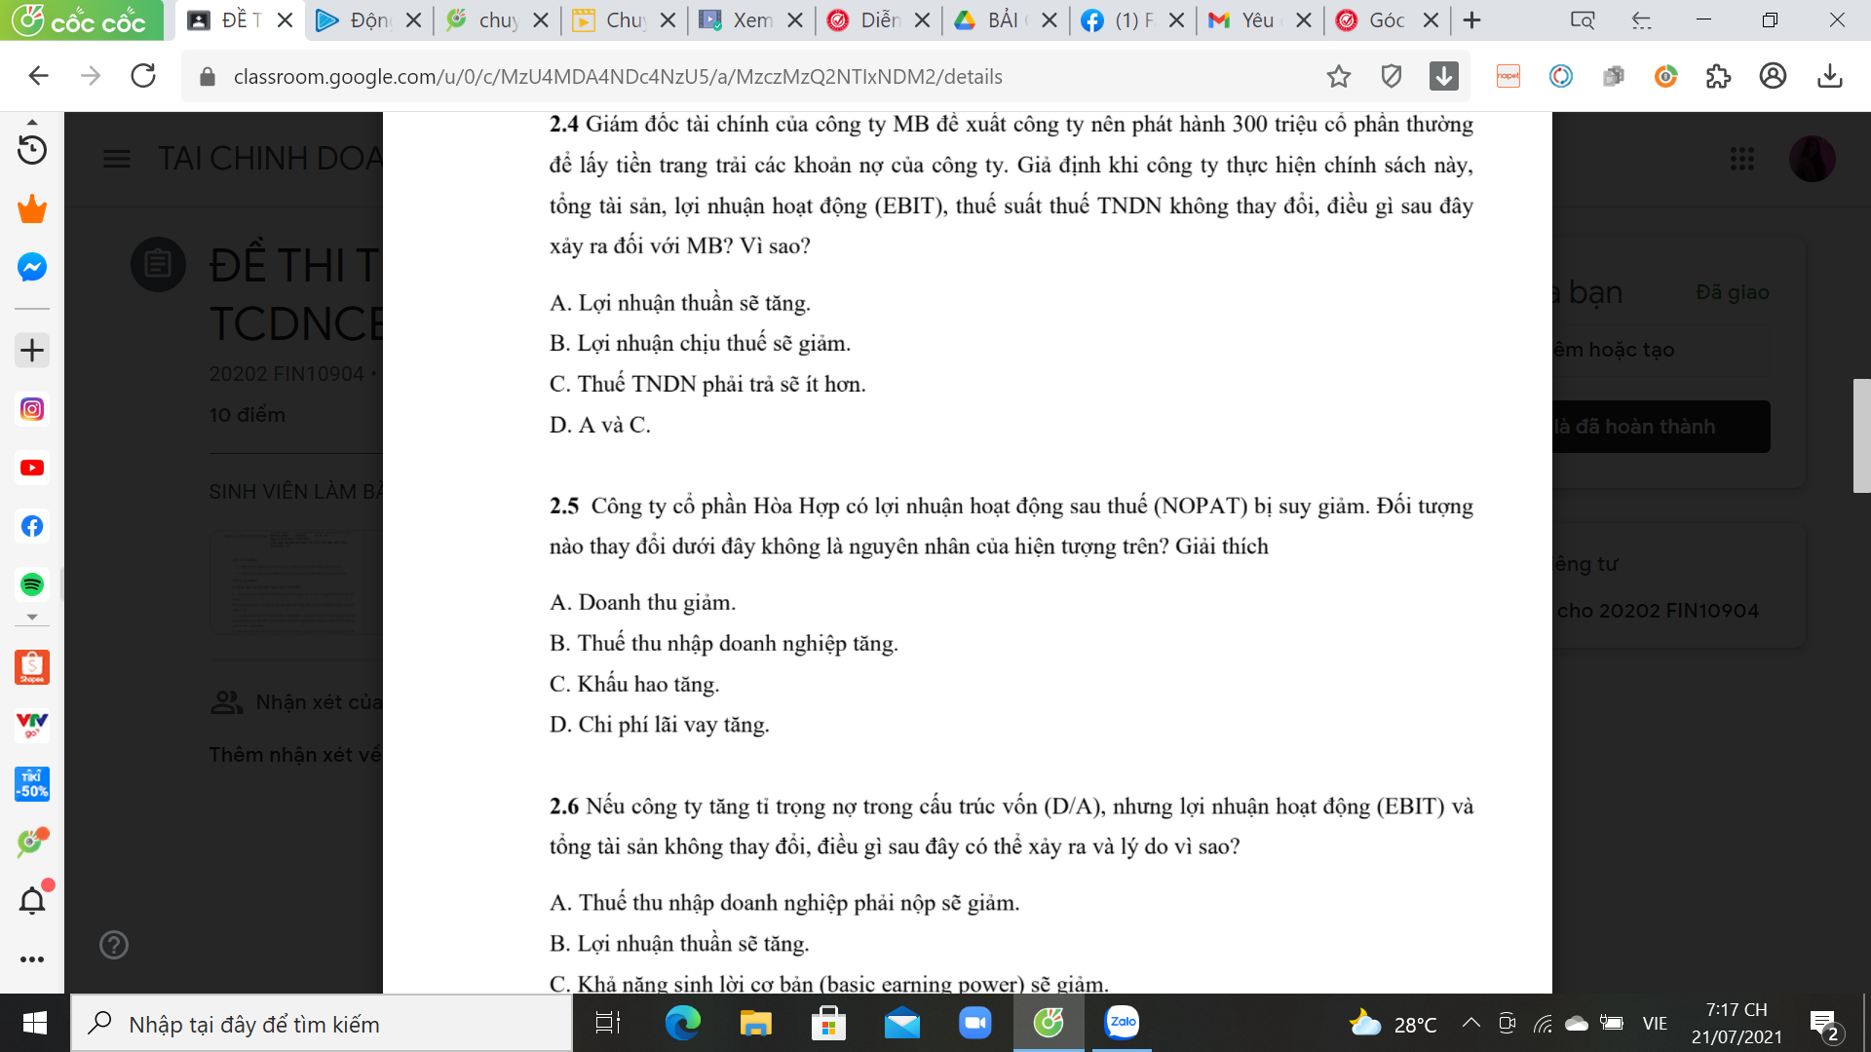Open Messenger from the sidebar

click(x=32, y=267)
